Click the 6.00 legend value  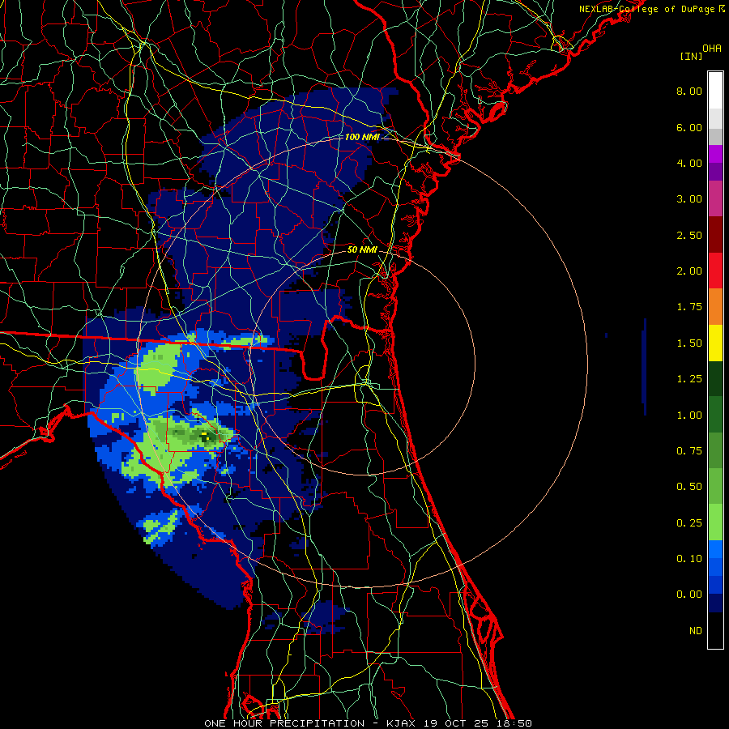pos(689,127)
